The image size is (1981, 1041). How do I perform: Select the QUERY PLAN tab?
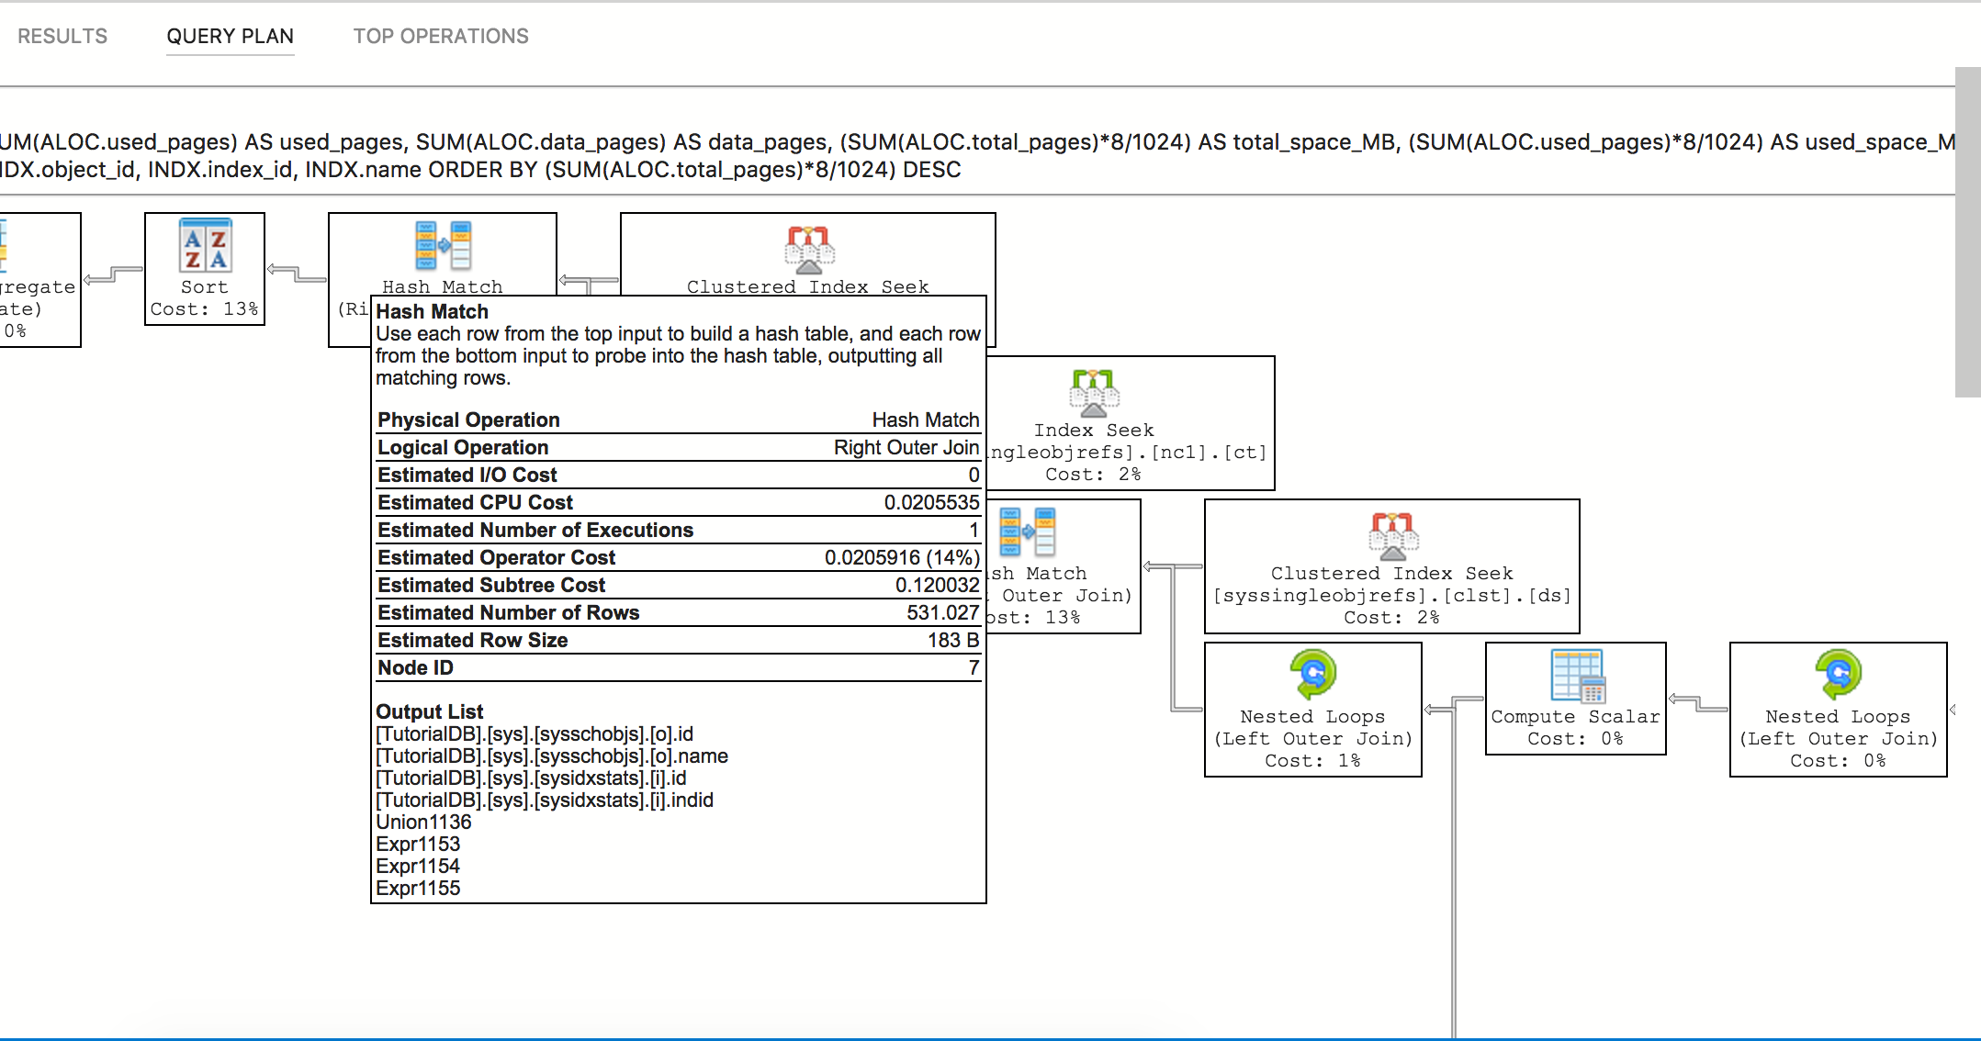click(230, 36)
